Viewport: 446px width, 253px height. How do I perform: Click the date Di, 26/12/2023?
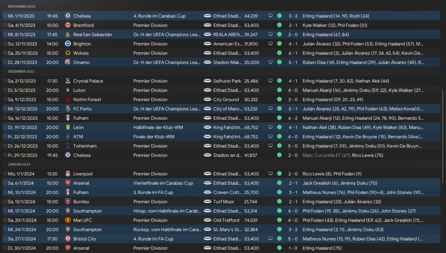(x=23, y=146)
